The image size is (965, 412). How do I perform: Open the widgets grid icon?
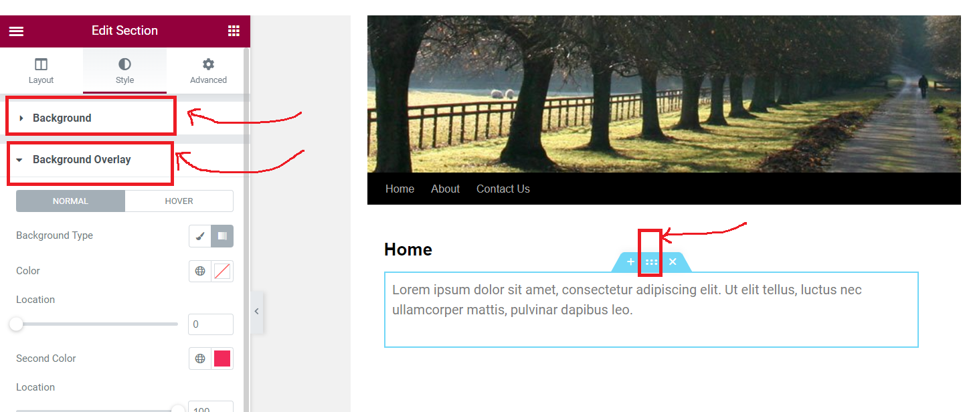(x=234, y=31)
